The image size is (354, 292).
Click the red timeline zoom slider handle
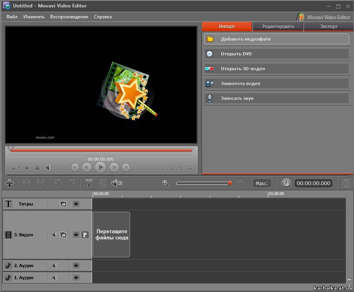[230, 183]
